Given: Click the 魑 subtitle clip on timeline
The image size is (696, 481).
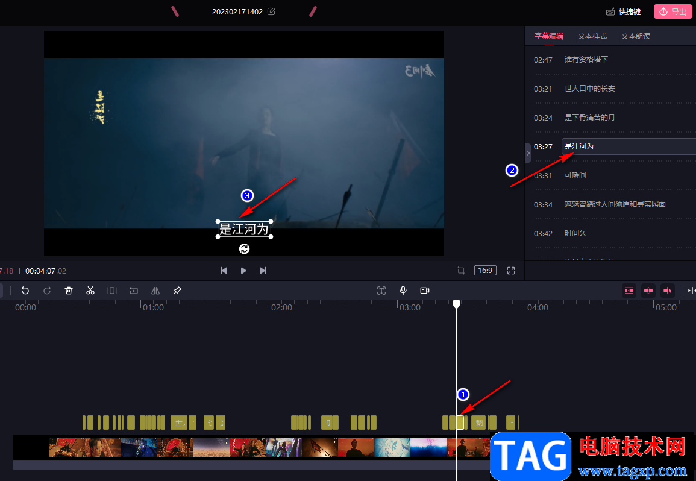Looking at the screenshot, I should tap(478, 423).
